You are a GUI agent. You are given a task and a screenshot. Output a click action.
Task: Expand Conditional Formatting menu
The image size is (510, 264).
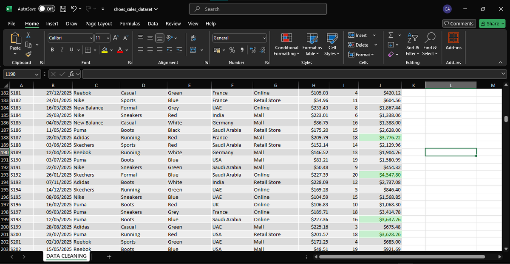[287, 44]
